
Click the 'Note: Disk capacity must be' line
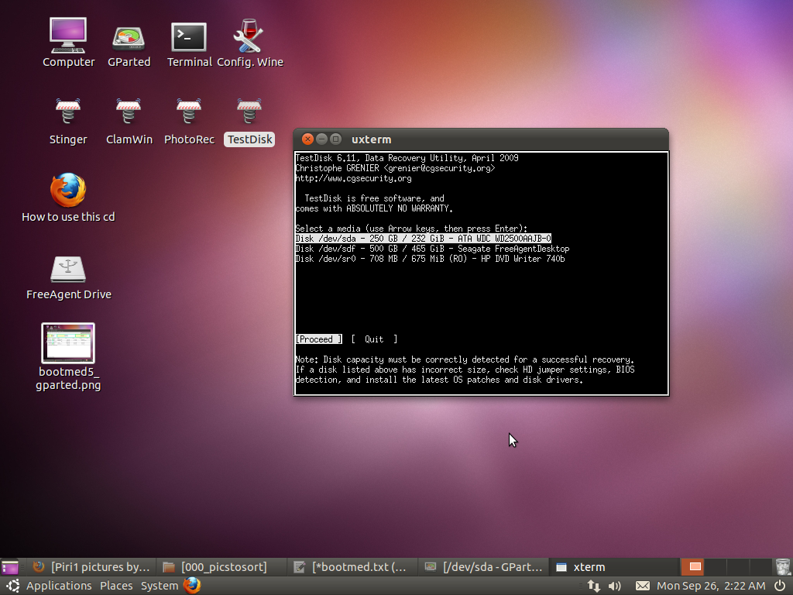click(x=465, y=359)
